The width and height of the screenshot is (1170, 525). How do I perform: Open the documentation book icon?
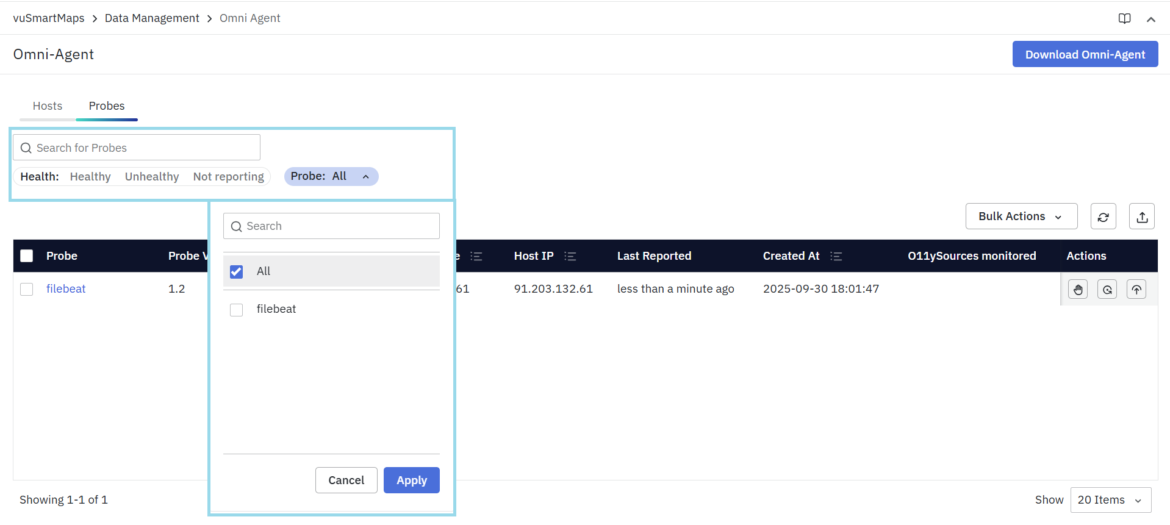[x=1124, y=18]
